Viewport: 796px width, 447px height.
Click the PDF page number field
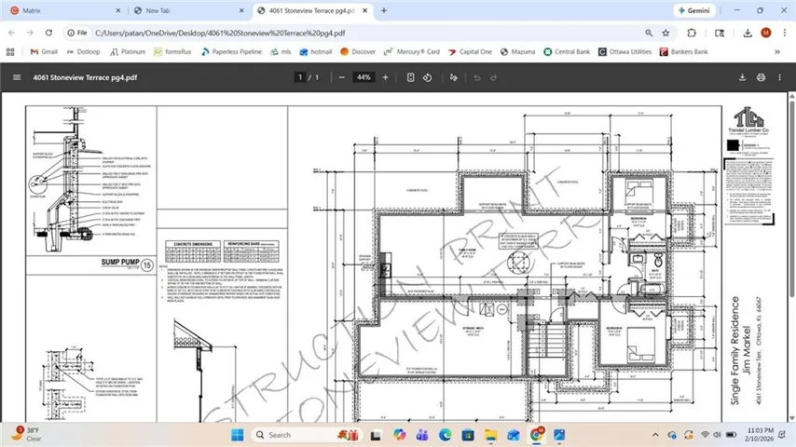(x=300, y=77)
